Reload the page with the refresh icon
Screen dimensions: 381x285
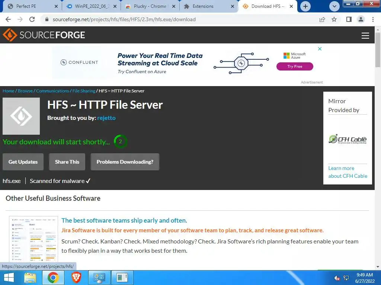[x=32, y=19]
